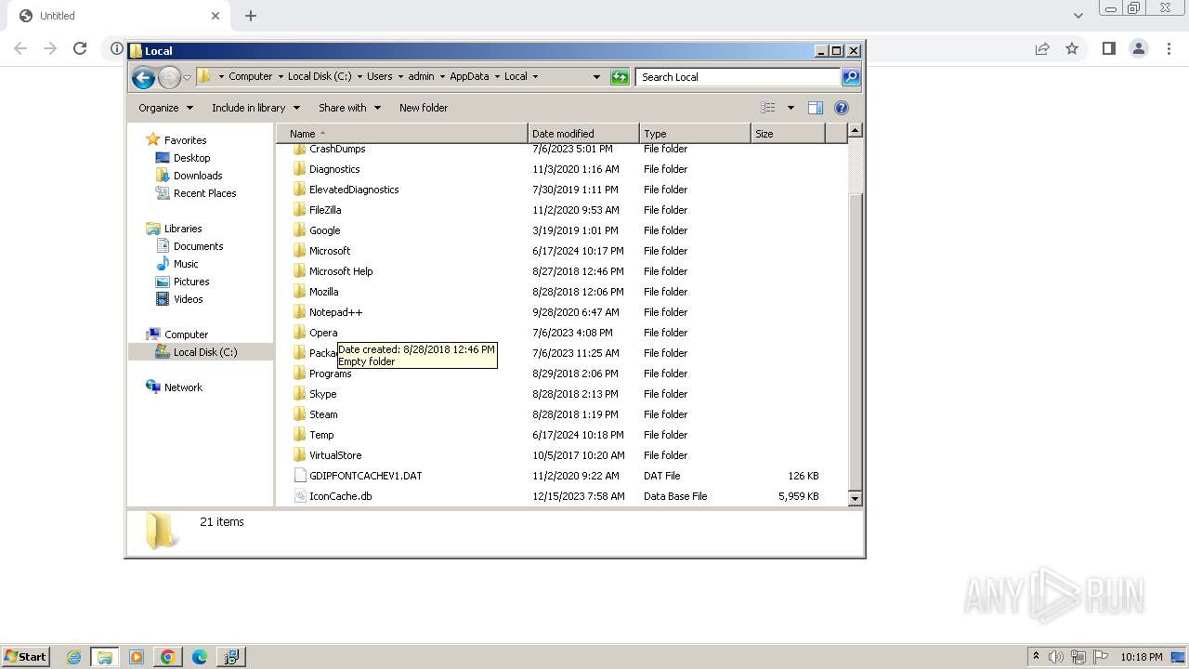Select Videos library
1189x669 pixels.
(x=188, y=299)
